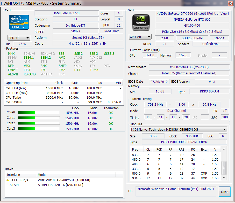This screenshot has width=235, height=203.
Task: Click the timing table scroll-down arrow
Action: [x=224, y=178]
